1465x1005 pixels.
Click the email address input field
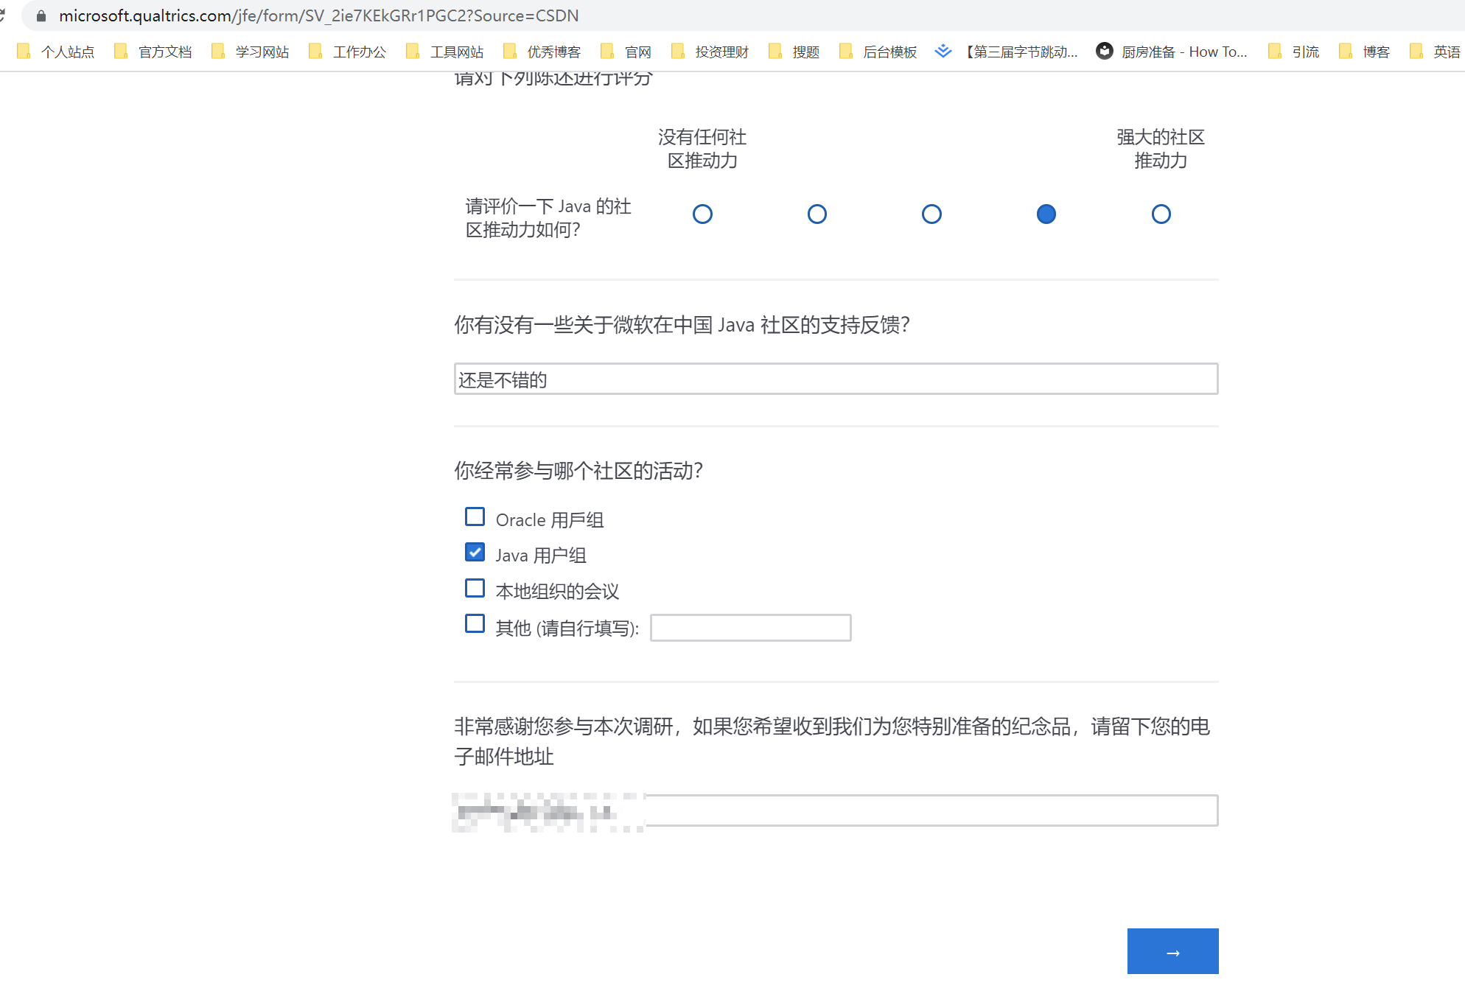click(836, 810)
